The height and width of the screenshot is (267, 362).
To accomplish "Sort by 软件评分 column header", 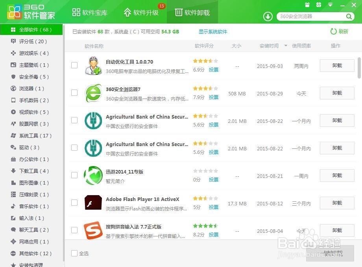I will (x=204, y=46).
